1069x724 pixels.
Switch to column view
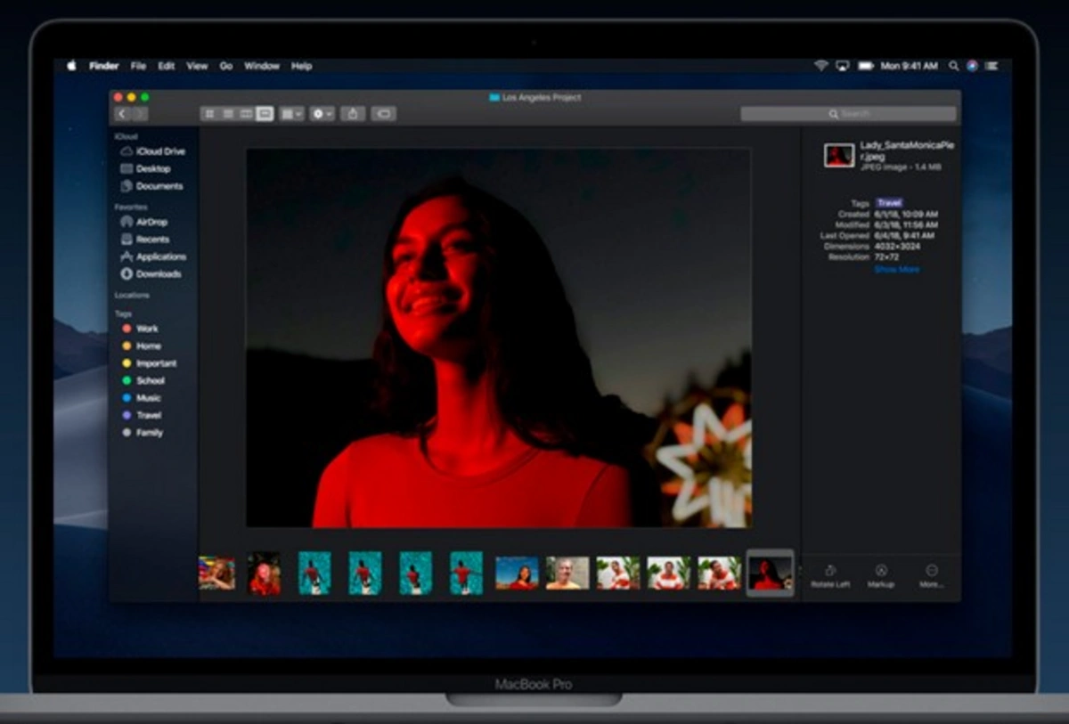tap(246, 114)
